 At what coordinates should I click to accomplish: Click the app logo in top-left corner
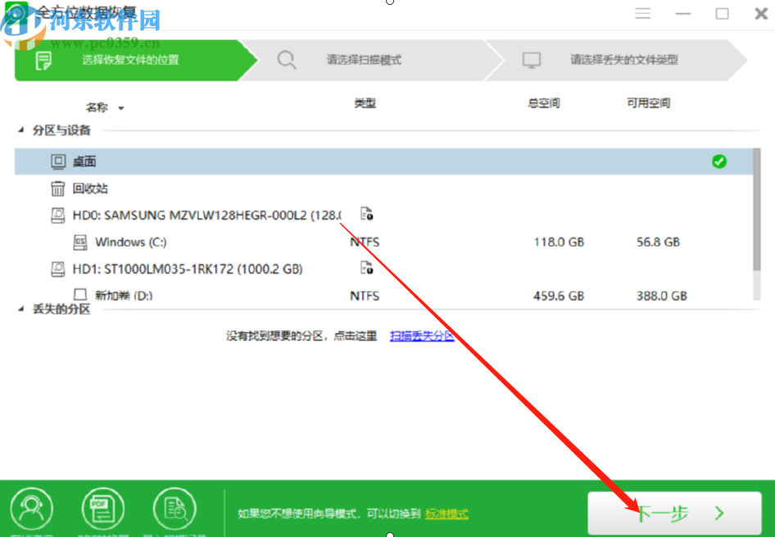[16, 14]
